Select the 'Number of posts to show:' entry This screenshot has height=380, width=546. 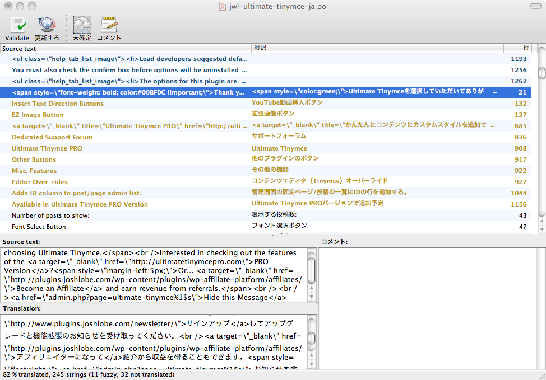pyautogui.click(x=50, y=215)
